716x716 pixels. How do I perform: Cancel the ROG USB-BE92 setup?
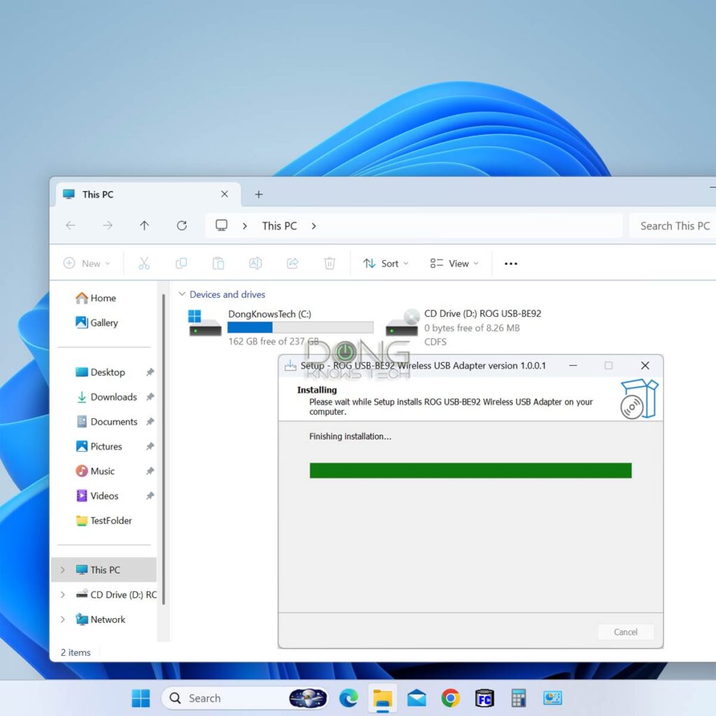626,632
